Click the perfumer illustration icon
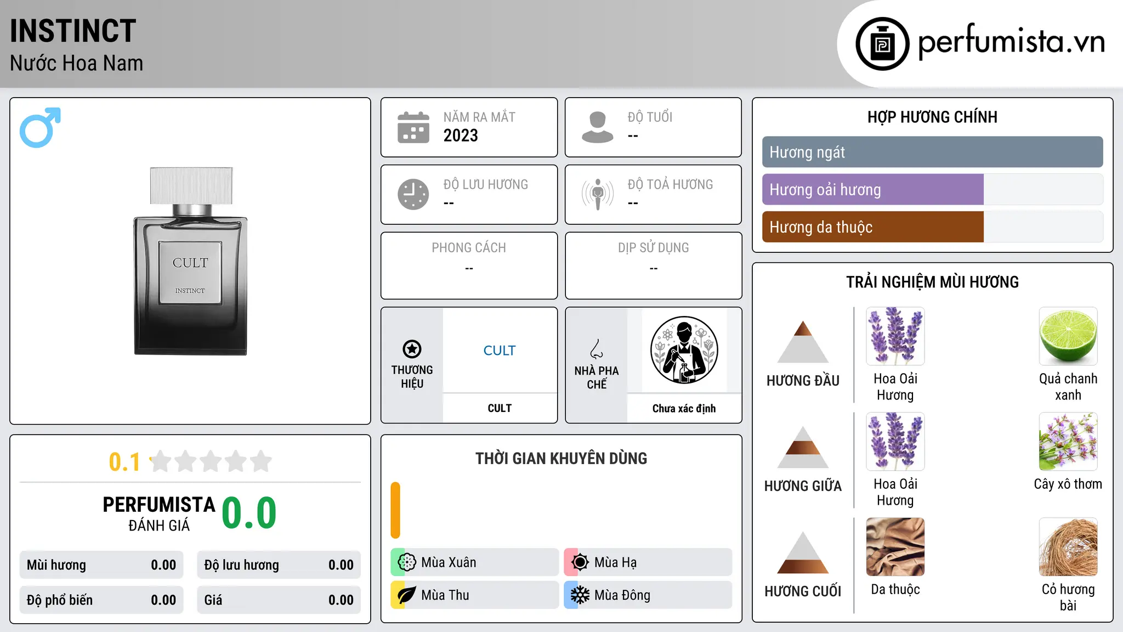The width and height of the screenshot is (1123, 632). click(684, 350)
